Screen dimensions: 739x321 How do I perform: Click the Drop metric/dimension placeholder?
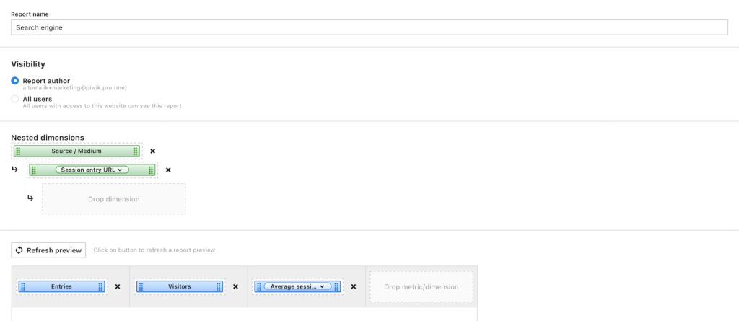(x=421, y=286)
